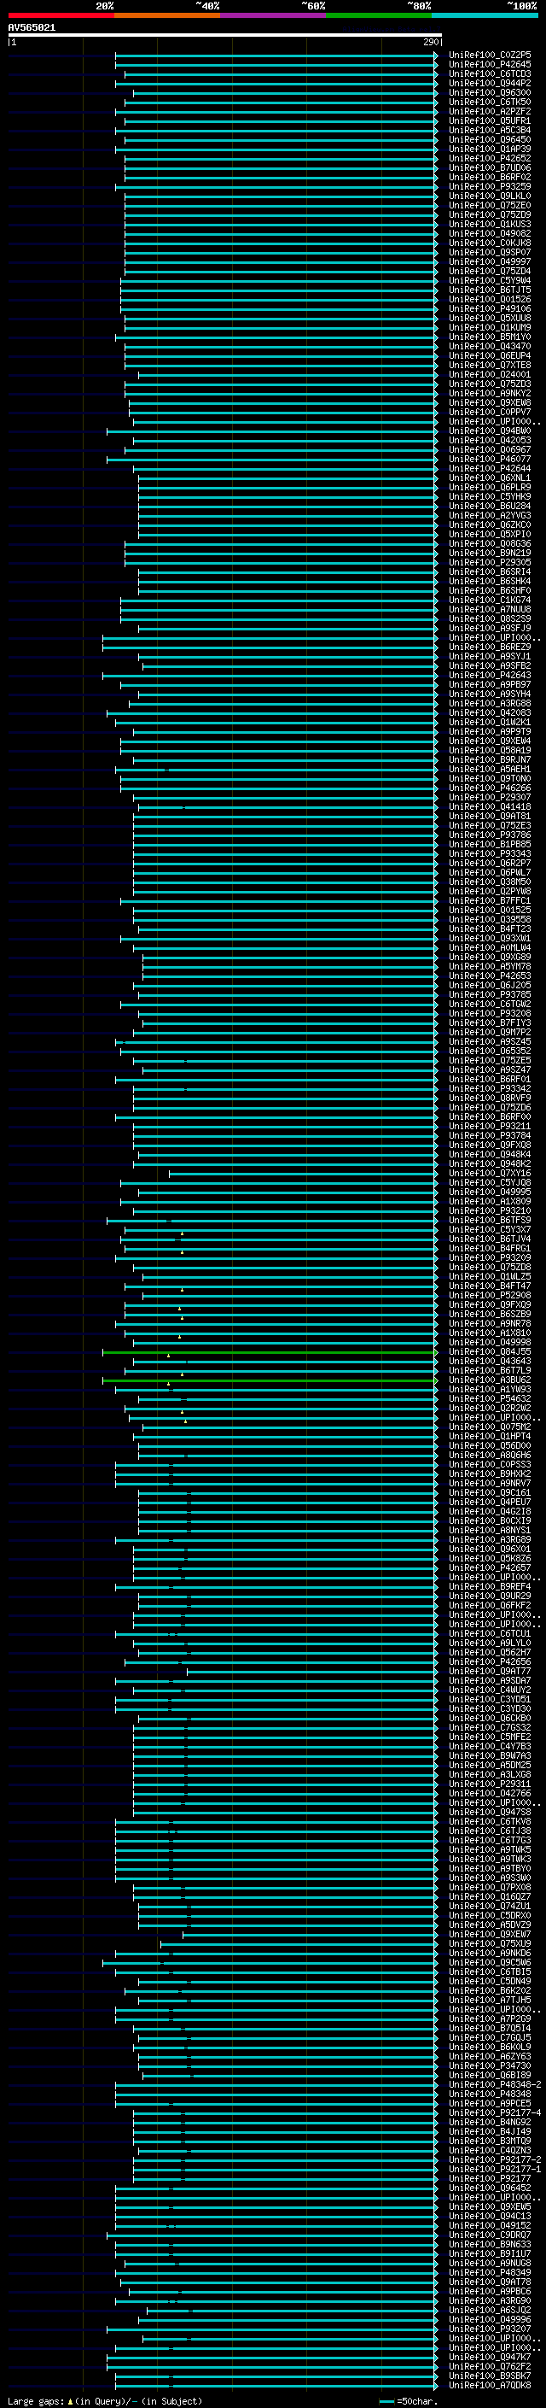The height and width of the screenshot is (2408, 546).
Task: Select the UniRef100_O49082 label
Action: click(490, 234)
